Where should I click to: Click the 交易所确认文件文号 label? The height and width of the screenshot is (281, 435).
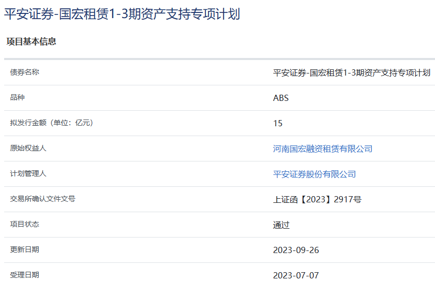coord(43,199)
